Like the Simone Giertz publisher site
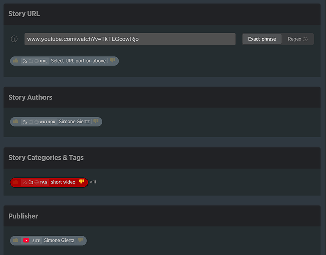 point(16,240)
